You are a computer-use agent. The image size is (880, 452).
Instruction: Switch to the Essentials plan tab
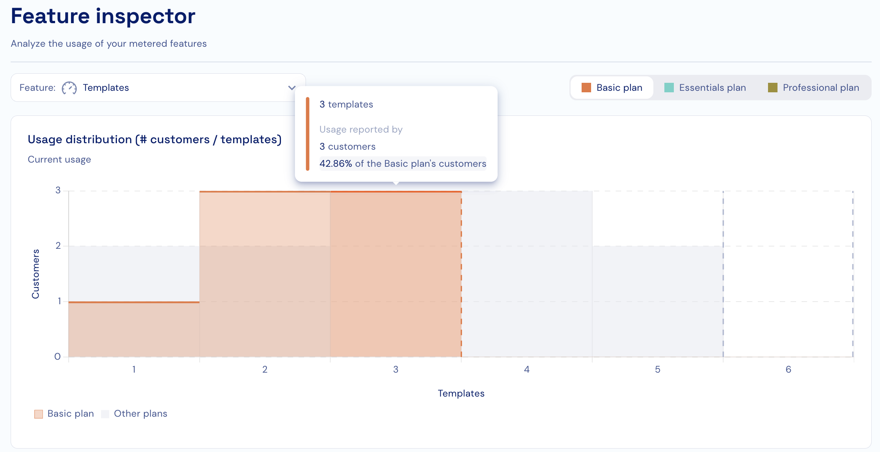pos(712,88)
